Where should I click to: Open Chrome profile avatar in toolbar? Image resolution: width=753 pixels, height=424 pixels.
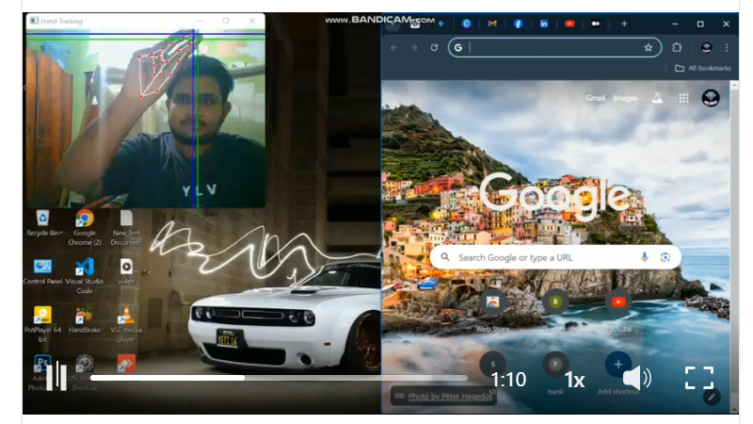[707, 47]
